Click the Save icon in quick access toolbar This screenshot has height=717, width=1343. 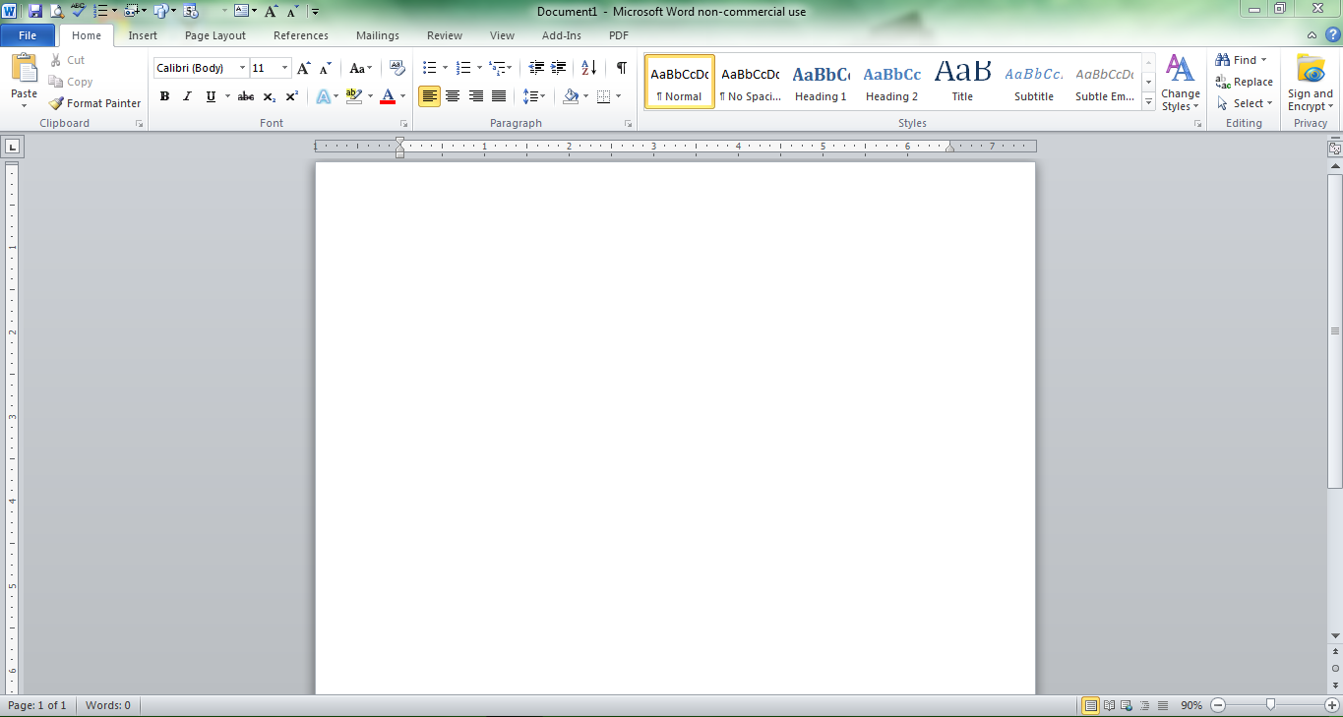click(35, 11)
